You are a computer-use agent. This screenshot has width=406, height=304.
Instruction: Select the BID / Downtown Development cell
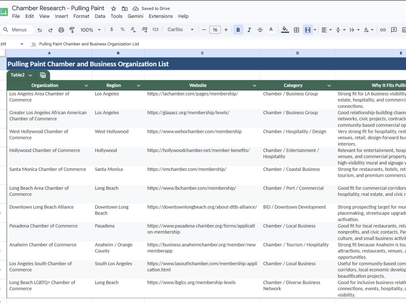point(298,213)
